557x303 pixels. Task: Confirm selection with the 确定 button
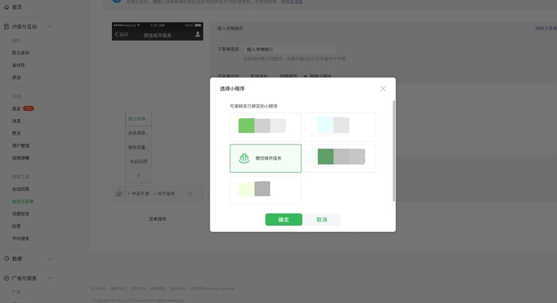coord(283,220)
